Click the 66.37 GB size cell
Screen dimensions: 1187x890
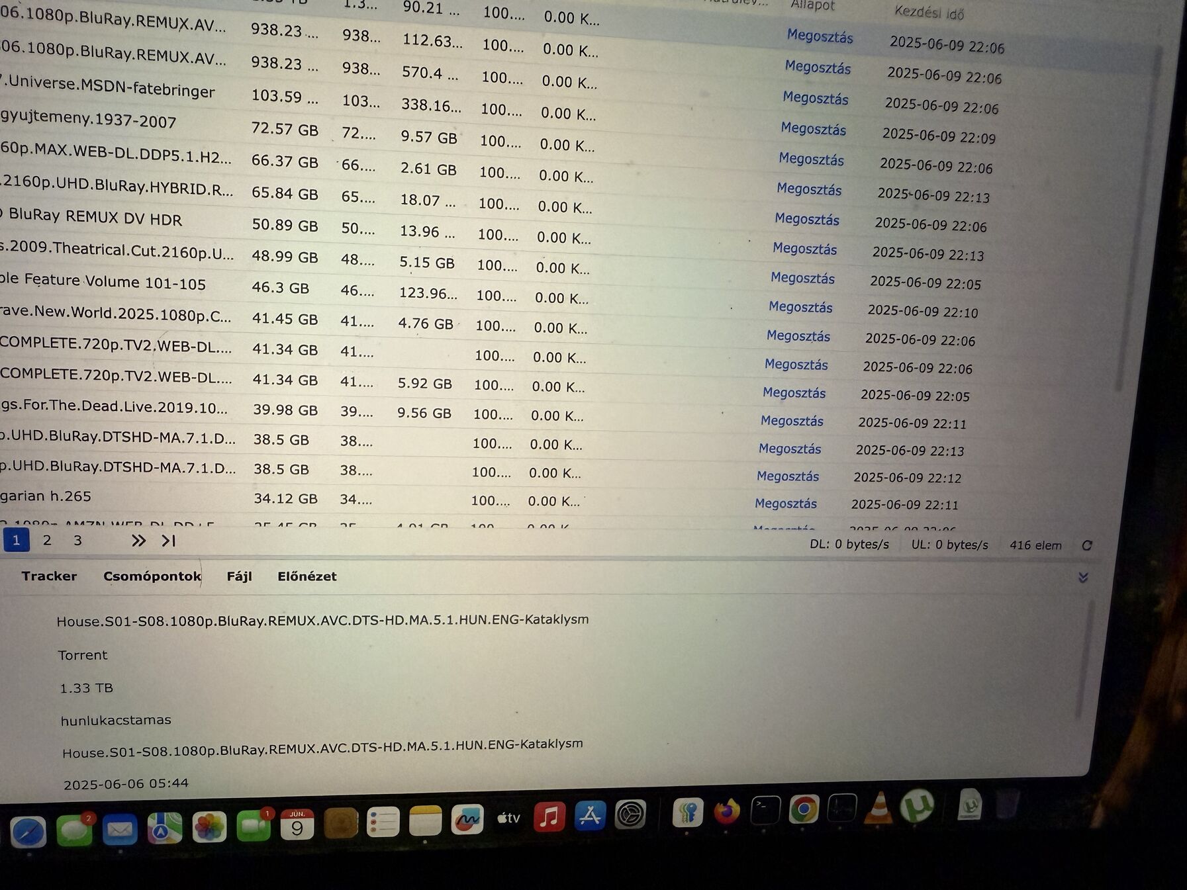(285, 161)
